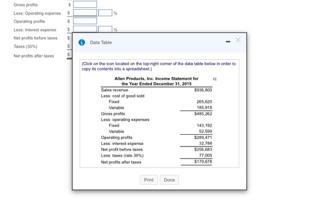Click the 'Net profits after taxes' table label
The width and height of the screenshot is (319, 218).
(x=121, y=162)
